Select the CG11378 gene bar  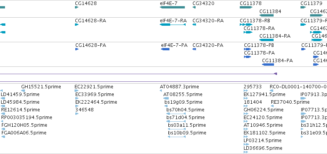tap(246, 7)
